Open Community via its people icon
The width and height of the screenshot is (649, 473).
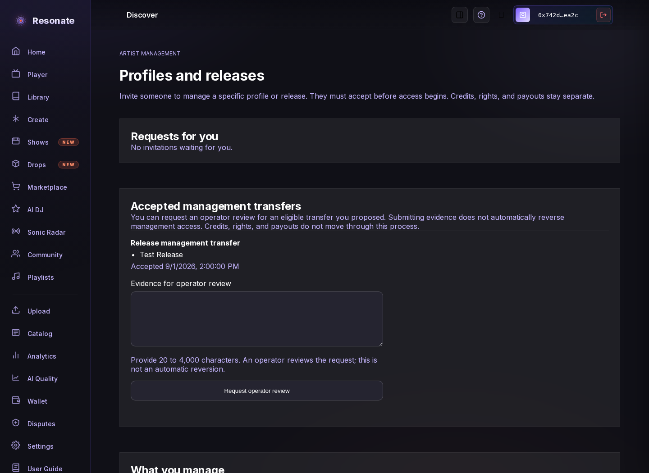click(16, 254)
